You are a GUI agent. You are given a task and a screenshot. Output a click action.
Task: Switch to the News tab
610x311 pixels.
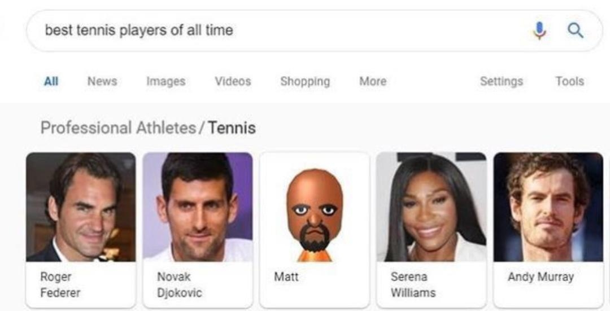102,81
